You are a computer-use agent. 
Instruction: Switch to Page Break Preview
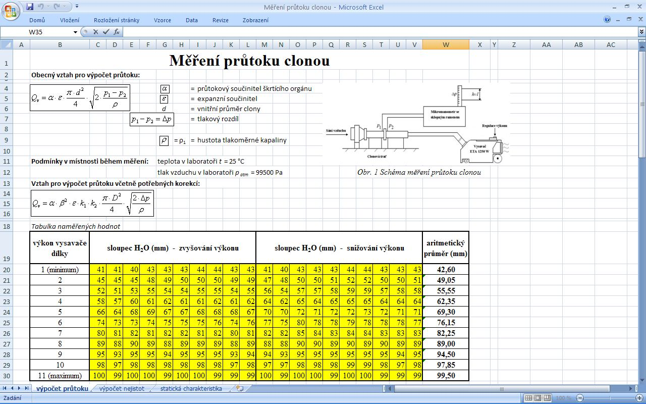tap(547, 398)
